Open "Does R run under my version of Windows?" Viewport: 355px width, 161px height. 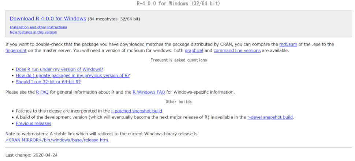[59, 69]
